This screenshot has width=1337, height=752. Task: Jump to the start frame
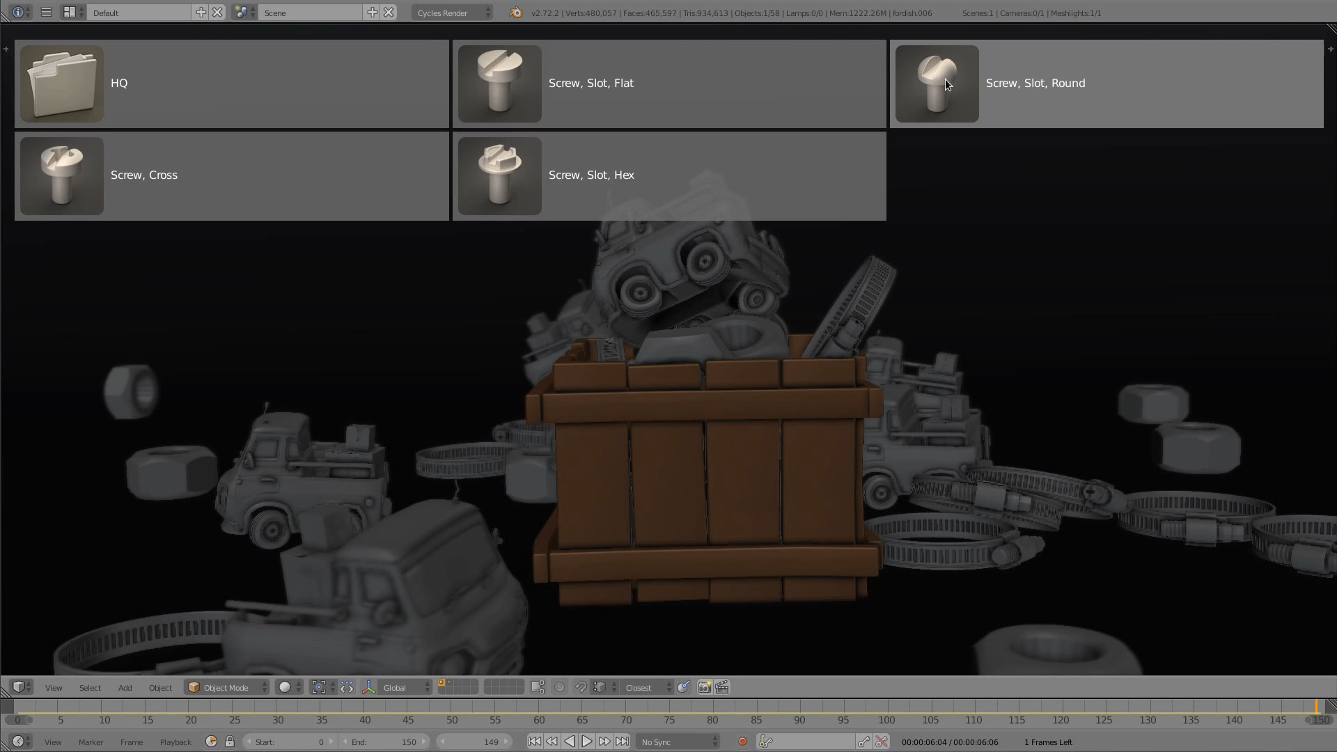coord(534,742)
